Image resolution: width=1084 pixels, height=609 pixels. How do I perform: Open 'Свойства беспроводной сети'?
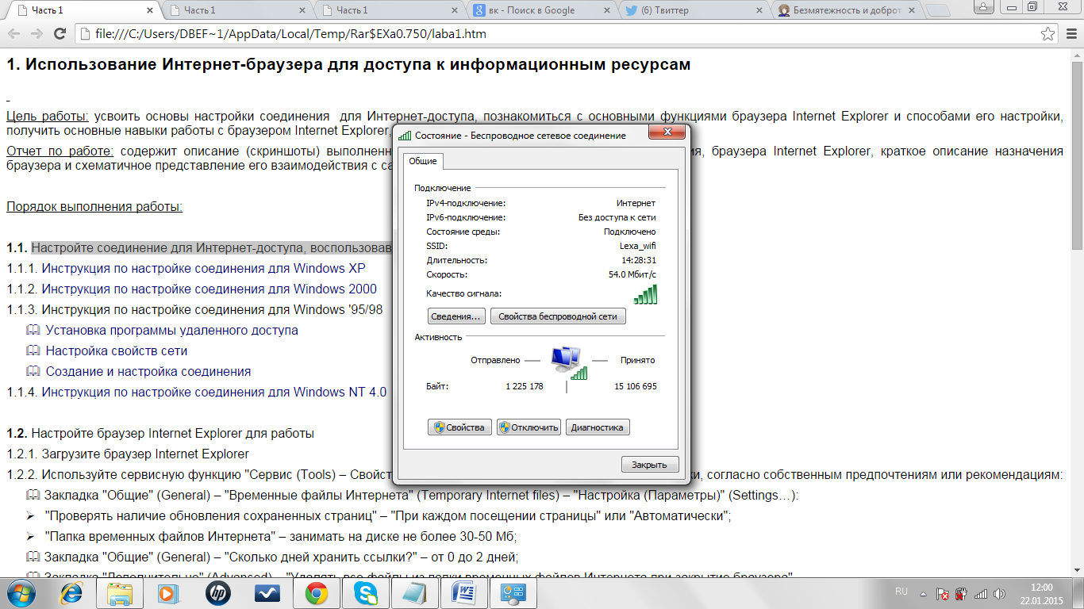tap(558, 316)
